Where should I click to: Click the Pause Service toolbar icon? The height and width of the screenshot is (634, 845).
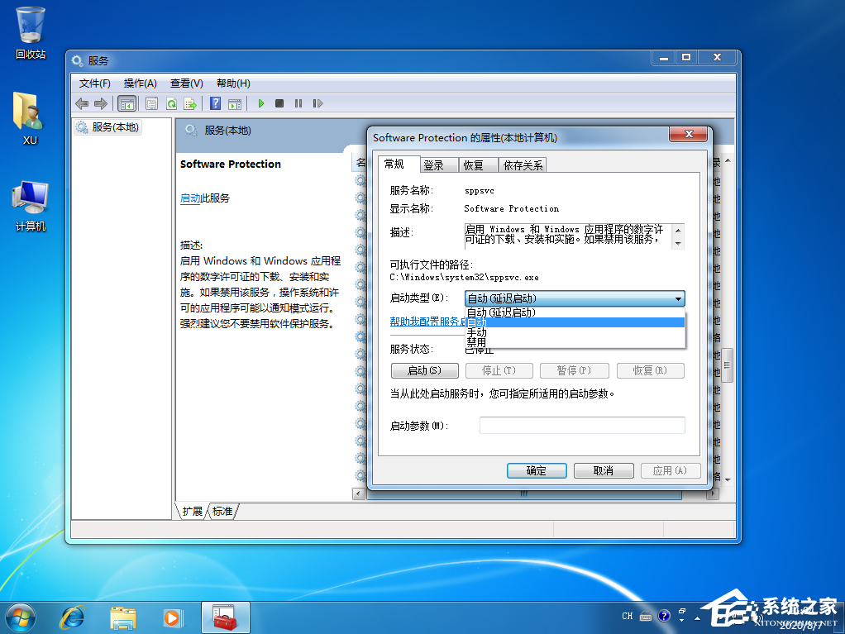pyautogui.click(x=298, y=103)
